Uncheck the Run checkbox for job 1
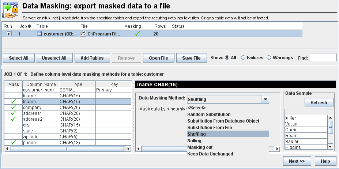The height and width of the screenshot is (169, 339). coord(10,34)
